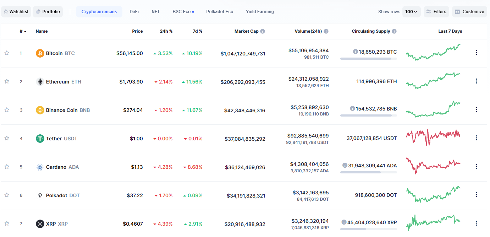
Task: Sort the table by 7d % column
Action: (198, 31)
